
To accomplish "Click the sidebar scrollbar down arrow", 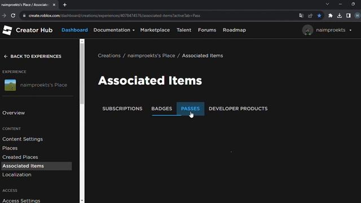I will [x=82, y=201].
